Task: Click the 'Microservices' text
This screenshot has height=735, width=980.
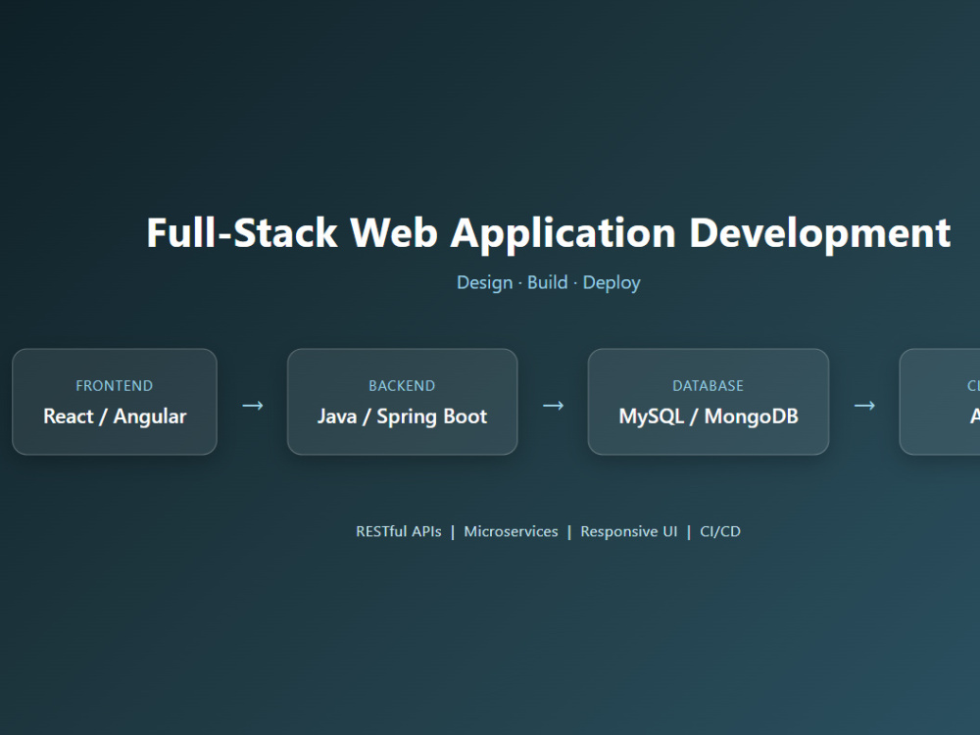Action: (x=511, y=531)
